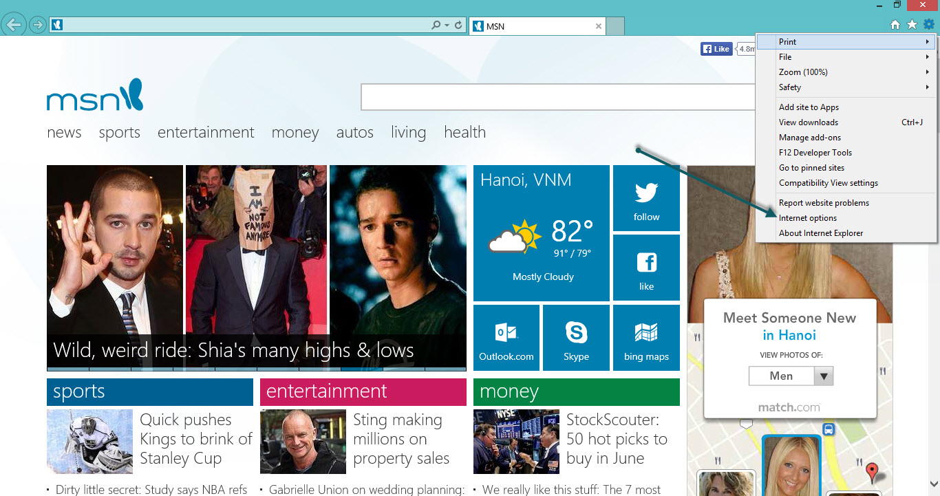Expand the Print submenu

(846, 42)
